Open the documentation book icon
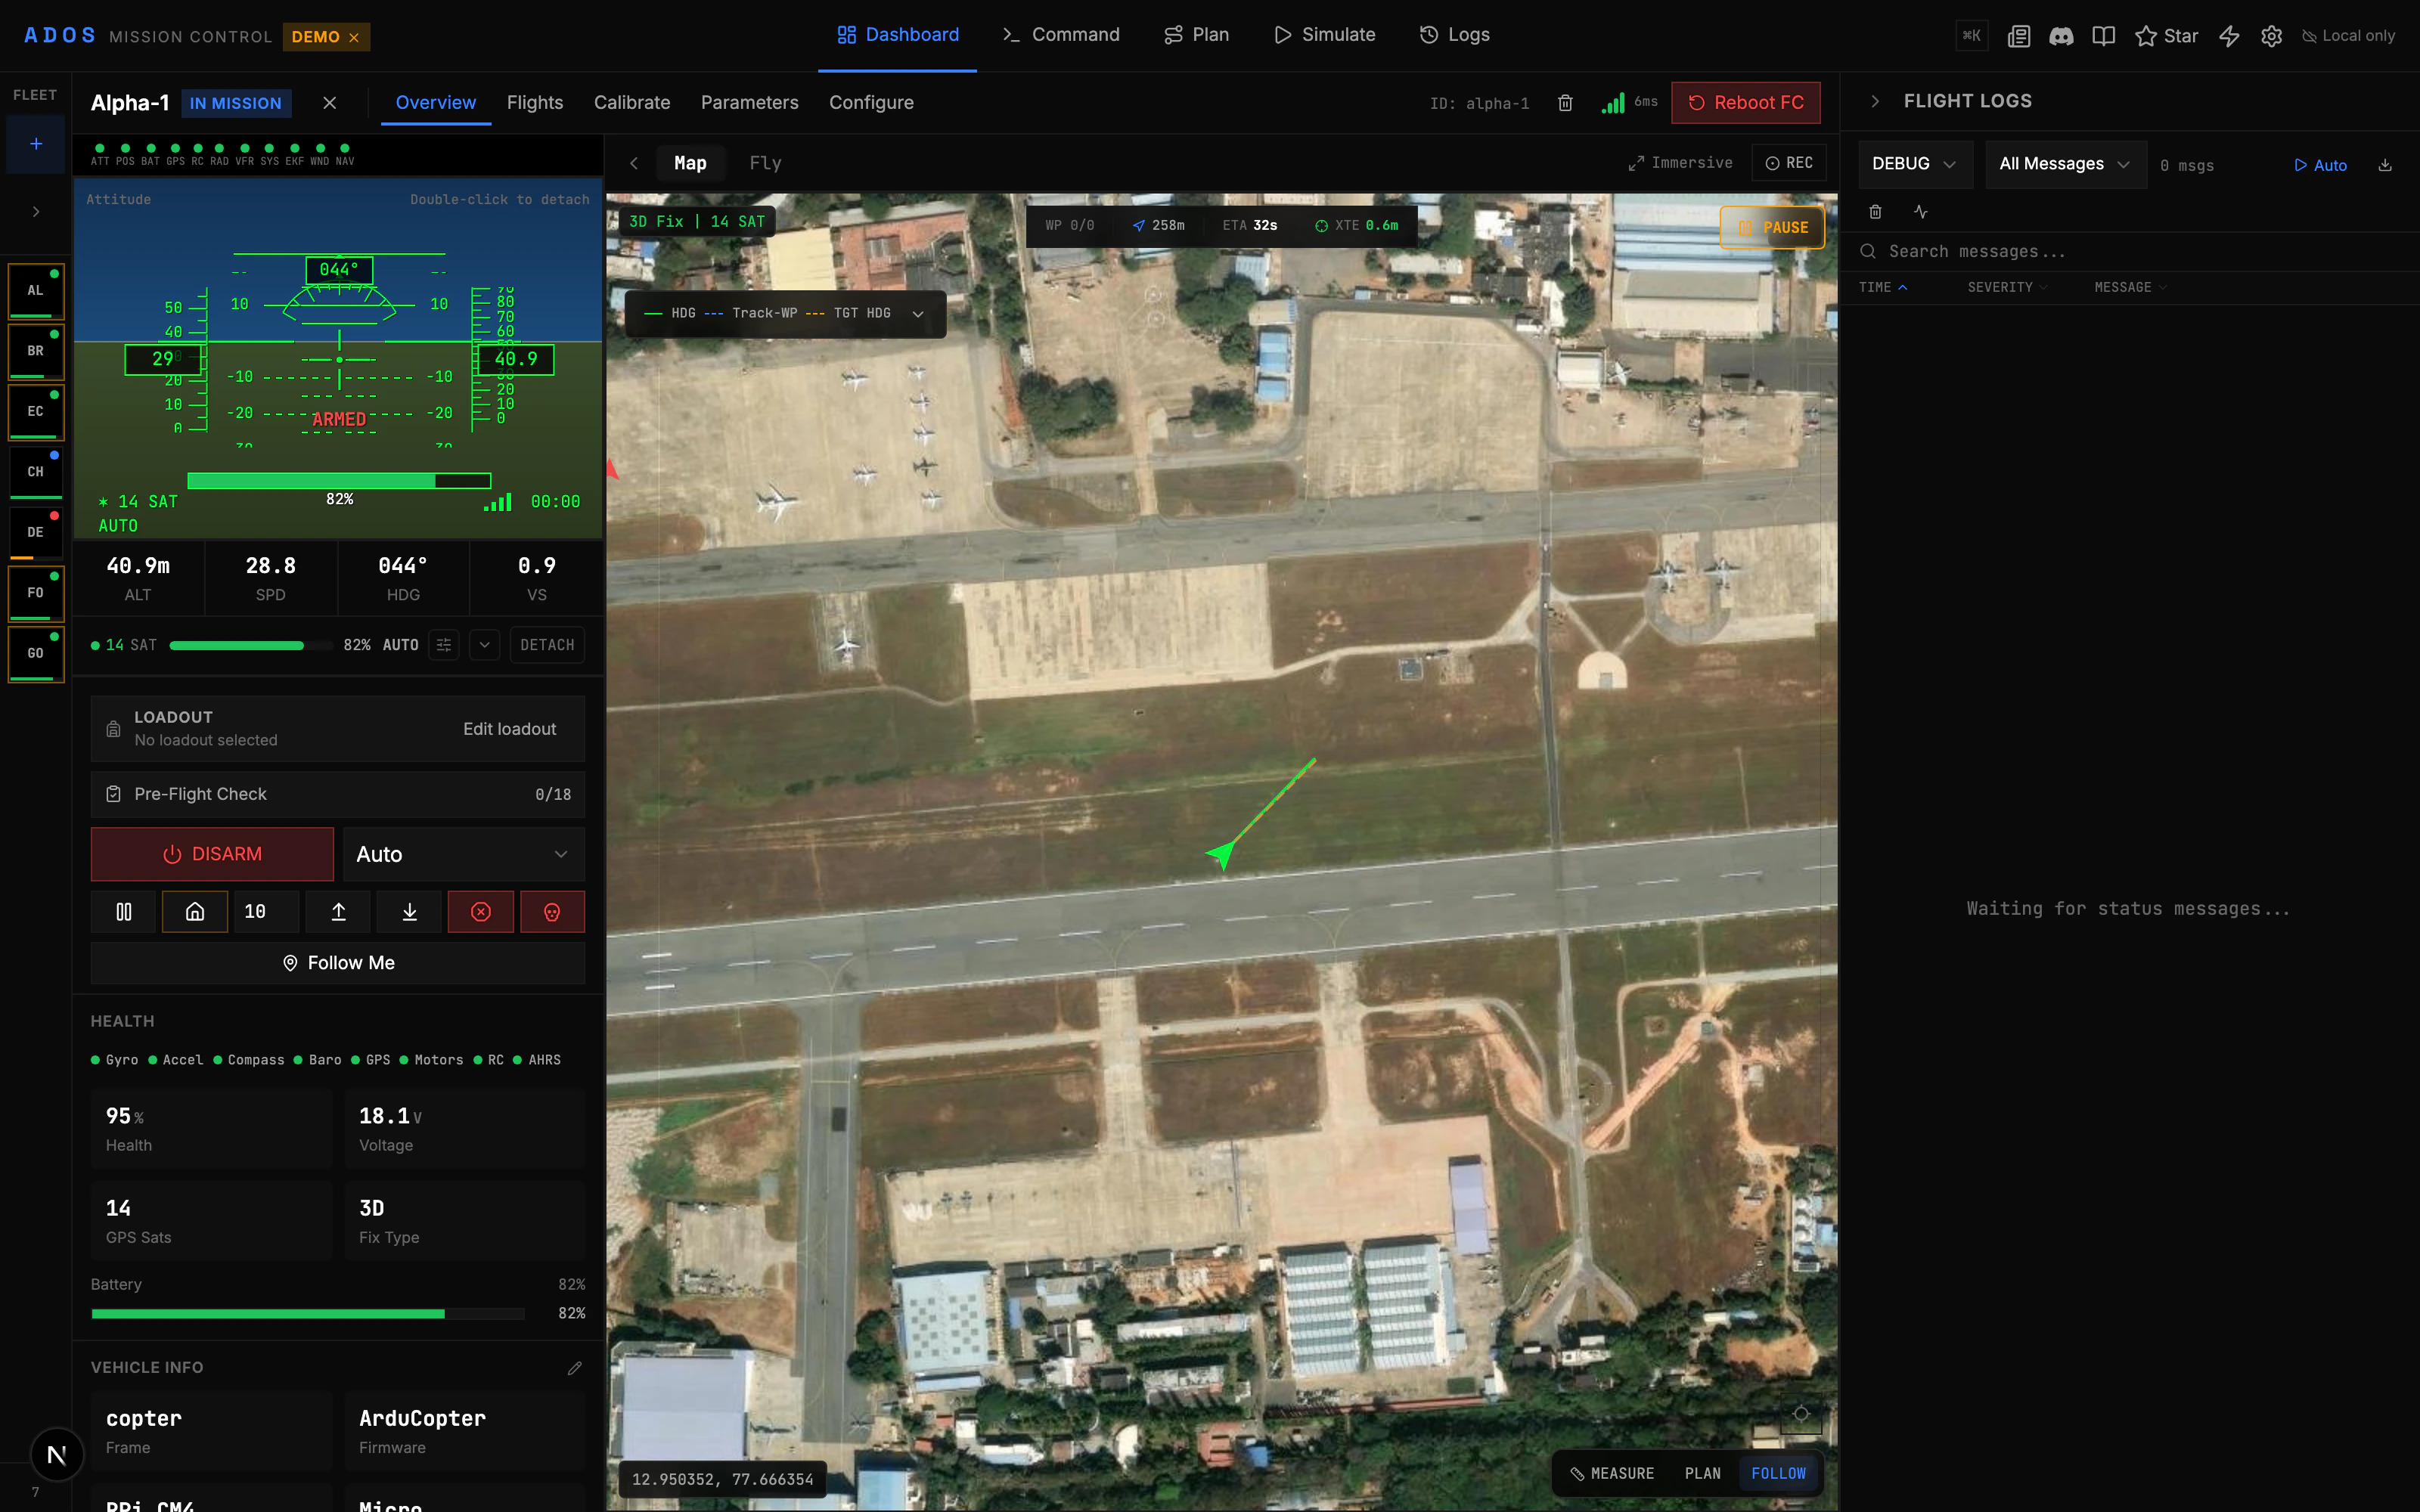 (x=2104, y=36)
